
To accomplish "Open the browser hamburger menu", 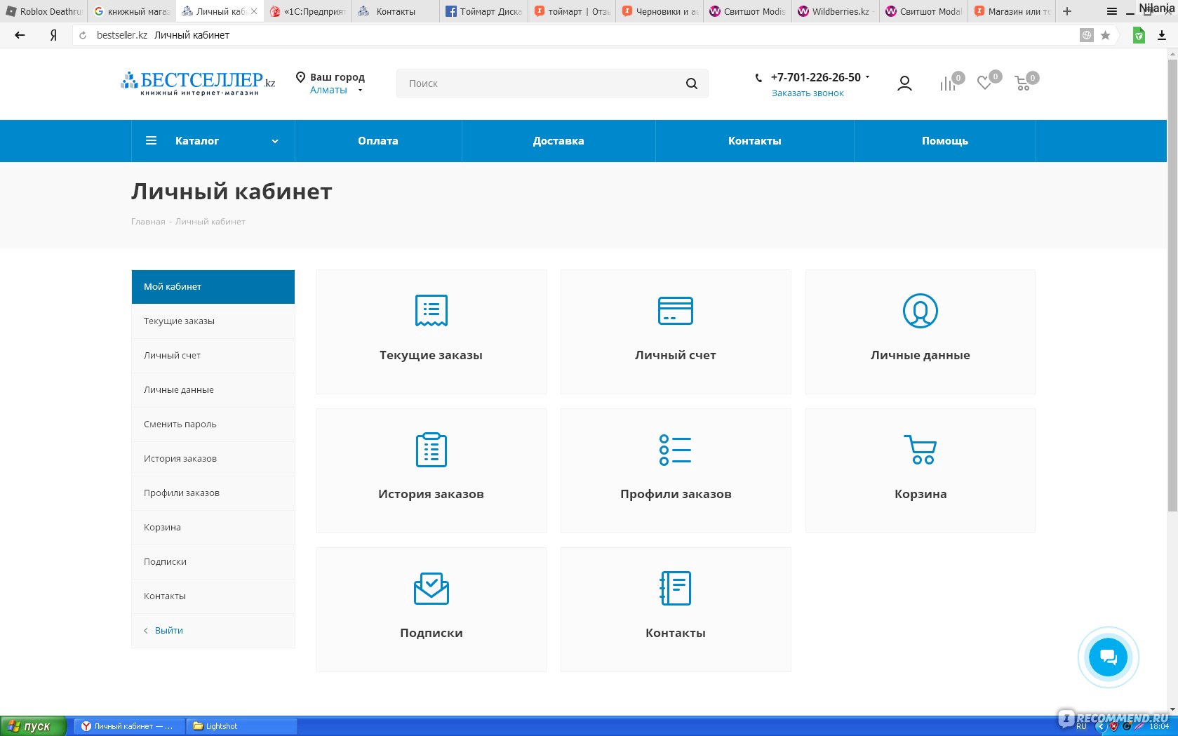I will [x=1112, y=11].
